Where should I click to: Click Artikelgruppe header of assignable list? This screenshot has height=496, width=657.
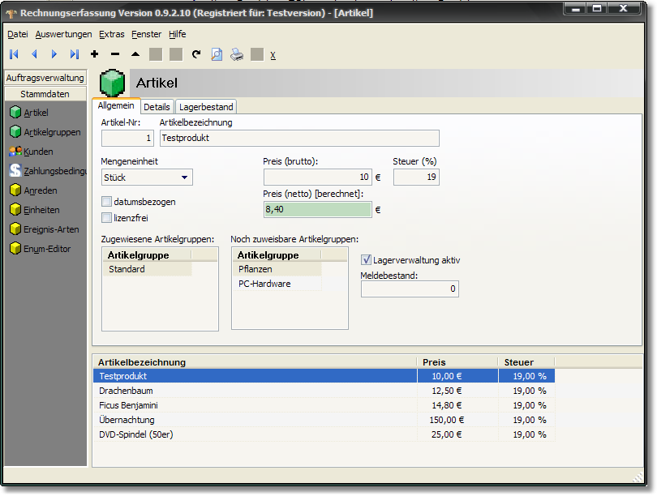coord(277,255)
